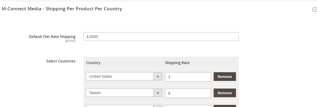This screenshot has height=107, width=317.
Task: Click the Default Flat Rate Shipping label
Action: (x=52, y=37)
